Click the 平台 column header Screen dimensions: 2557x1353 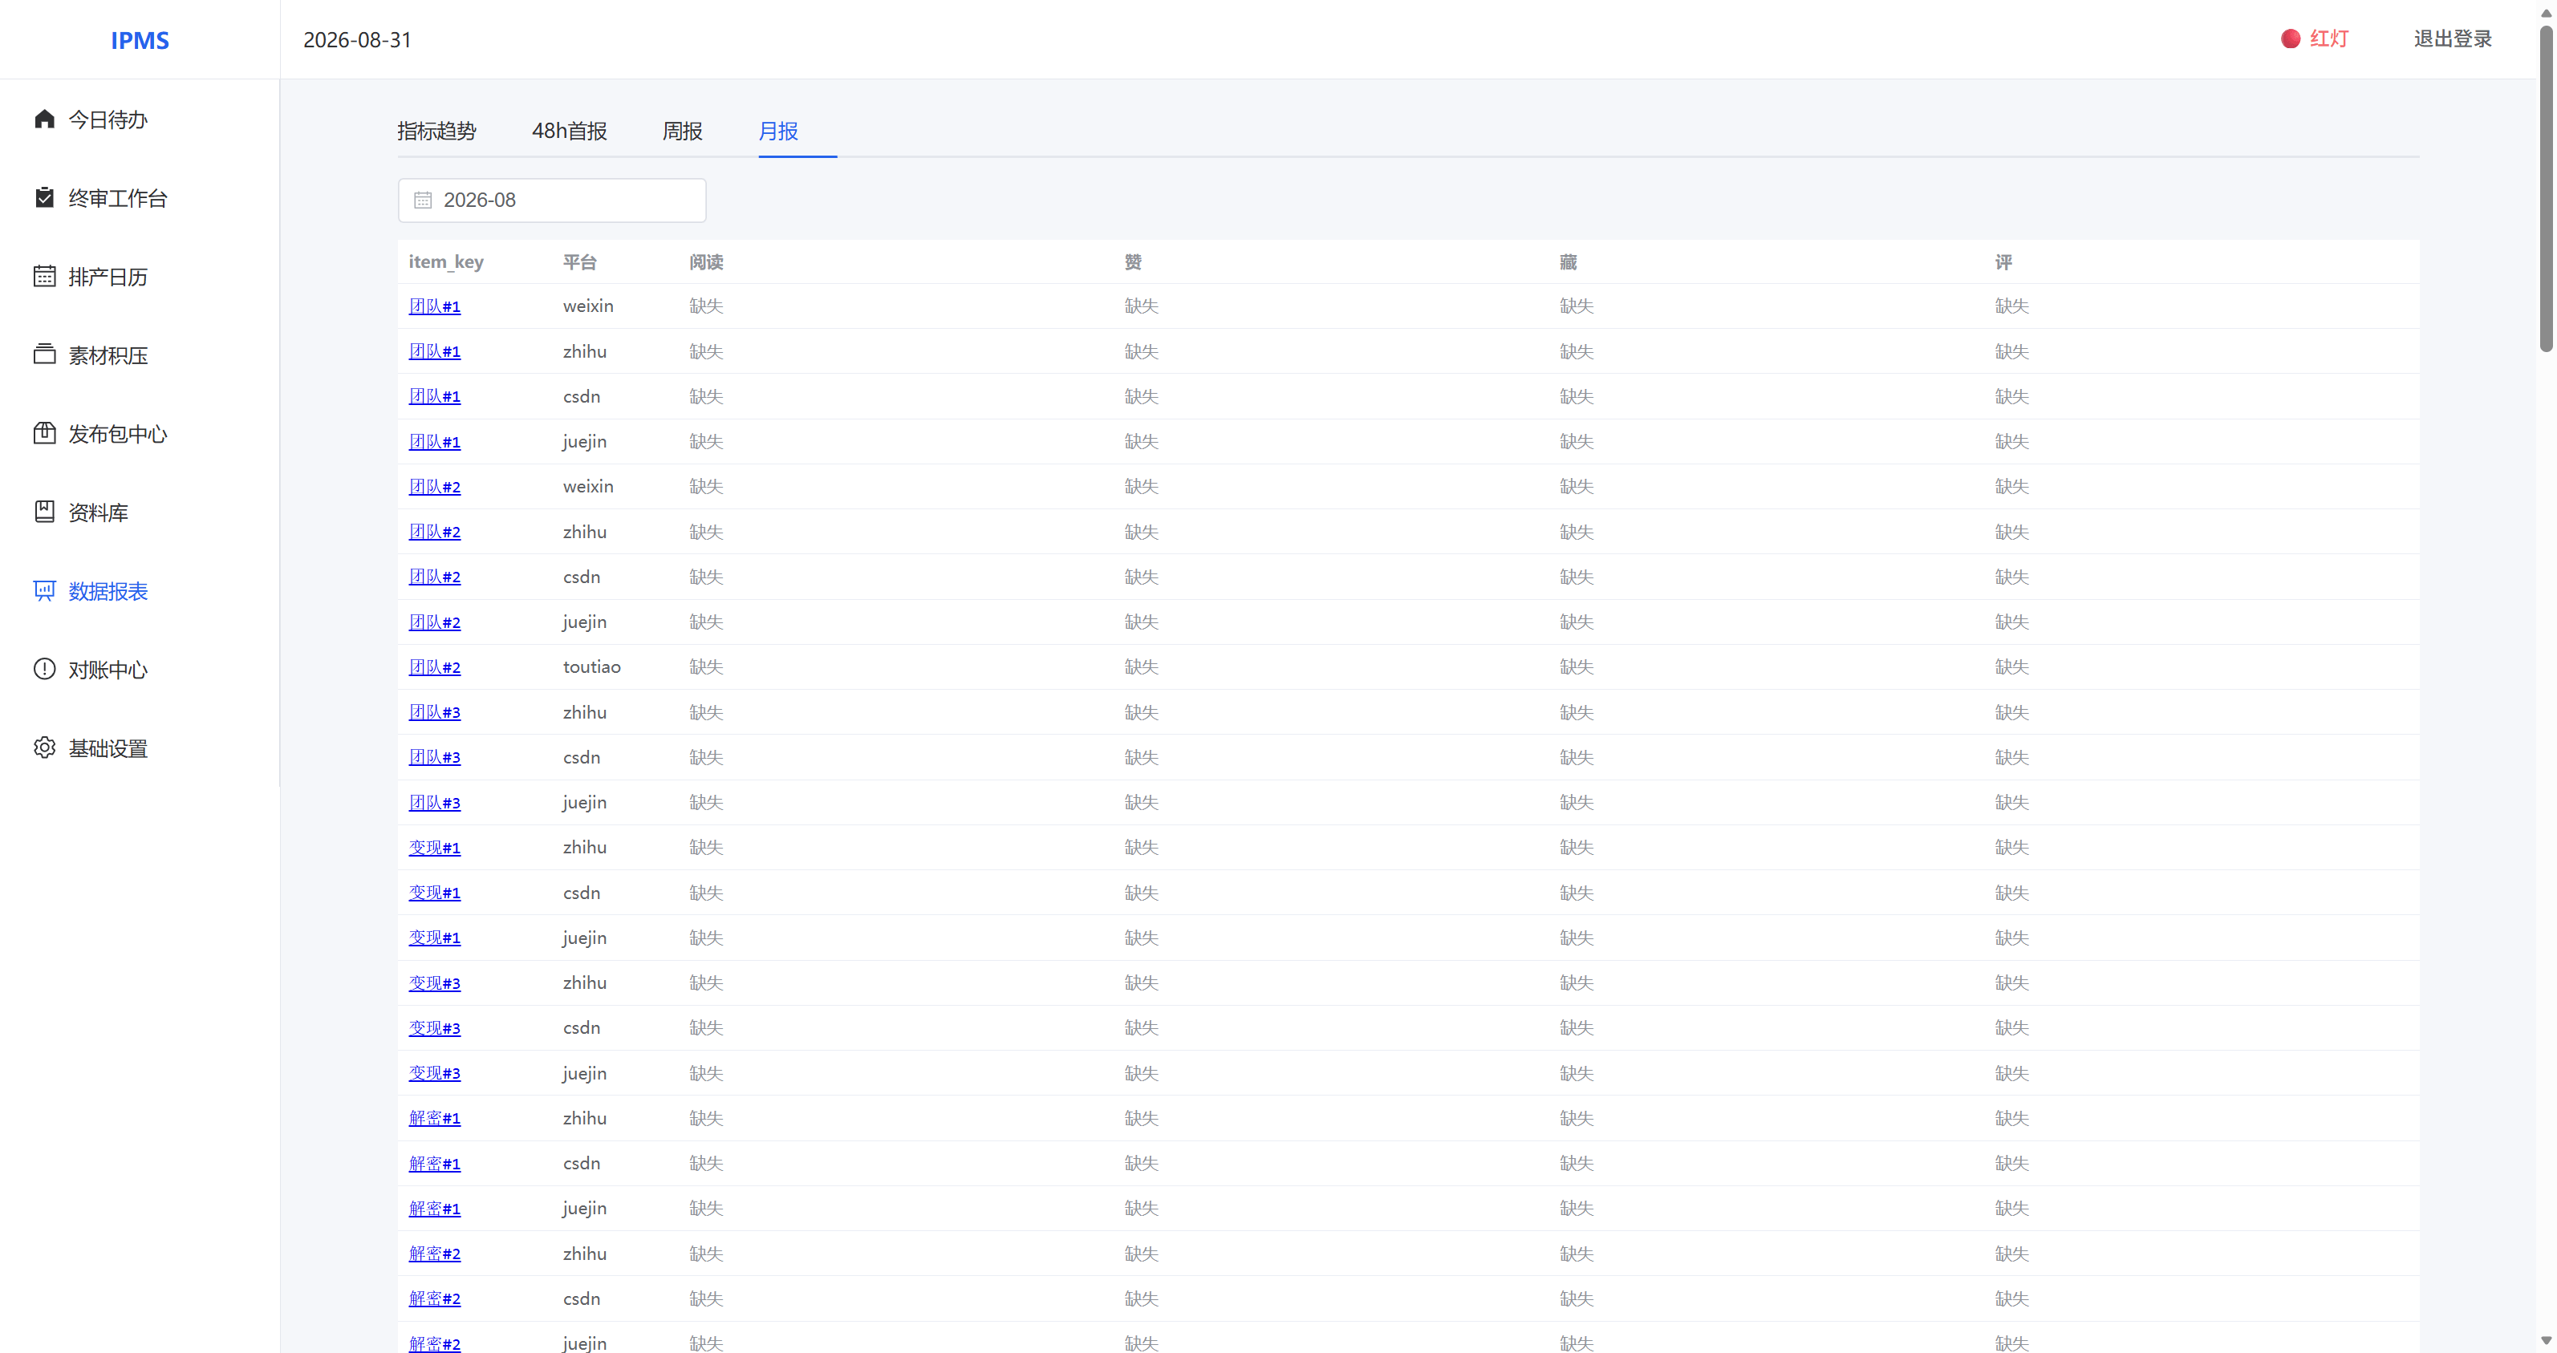(x=580, y=262)
